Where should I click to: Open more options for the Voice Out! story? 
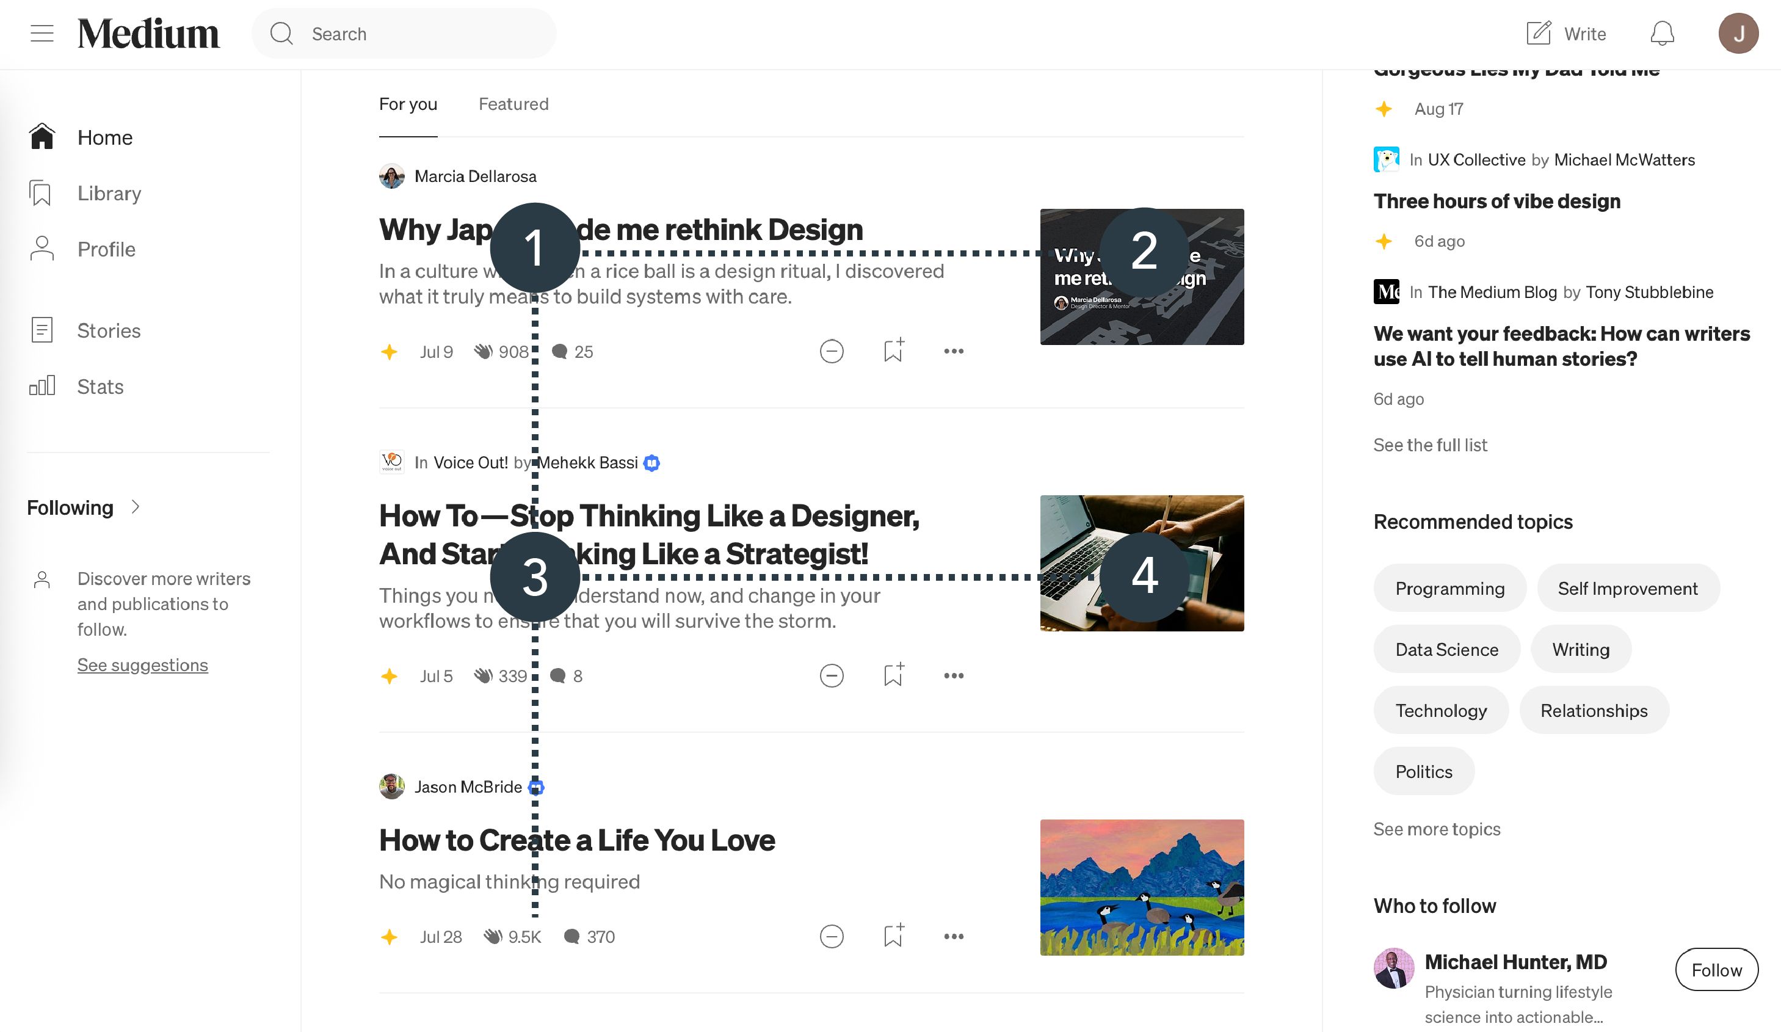coord(954,676)
